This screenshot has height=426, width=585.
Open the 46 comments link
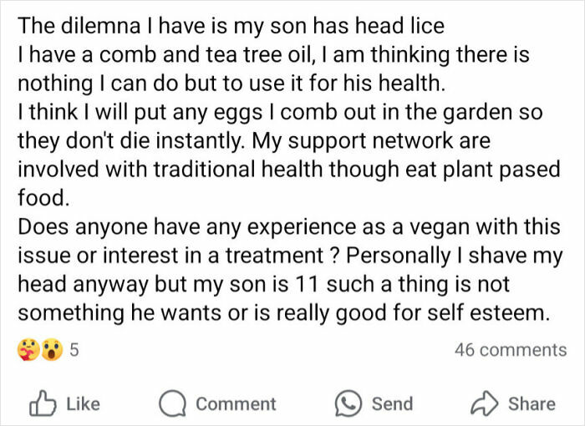(510, 351)
